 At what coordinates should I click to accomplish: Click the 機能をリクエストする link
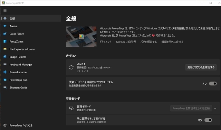point(172,42)
